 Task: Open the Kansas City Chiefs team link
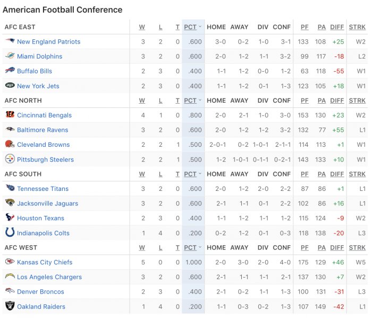(45, 262)
